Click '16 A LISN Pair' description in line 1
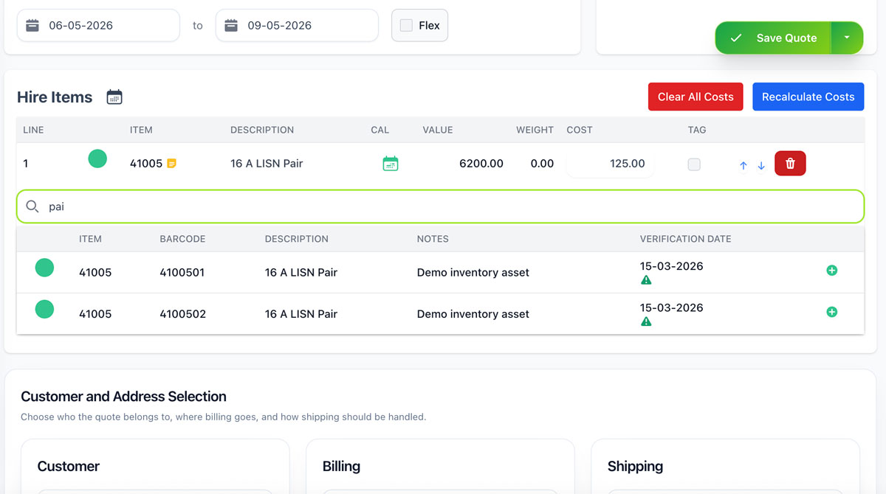The image size is (886, 494). [x=267, y=164]
